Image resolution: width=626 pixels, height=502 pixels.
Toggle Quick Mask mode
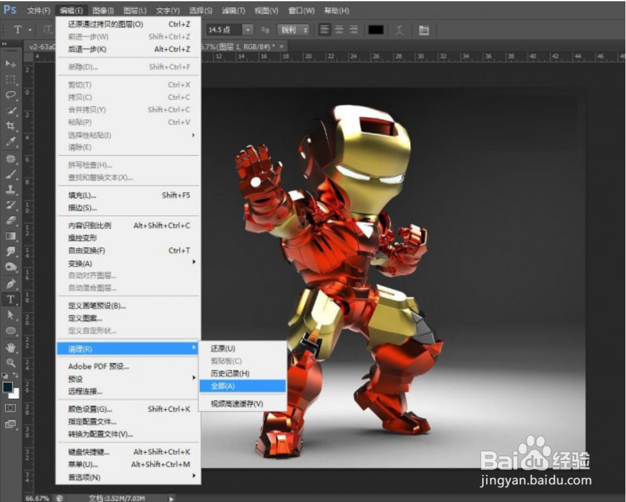(11, 408)
